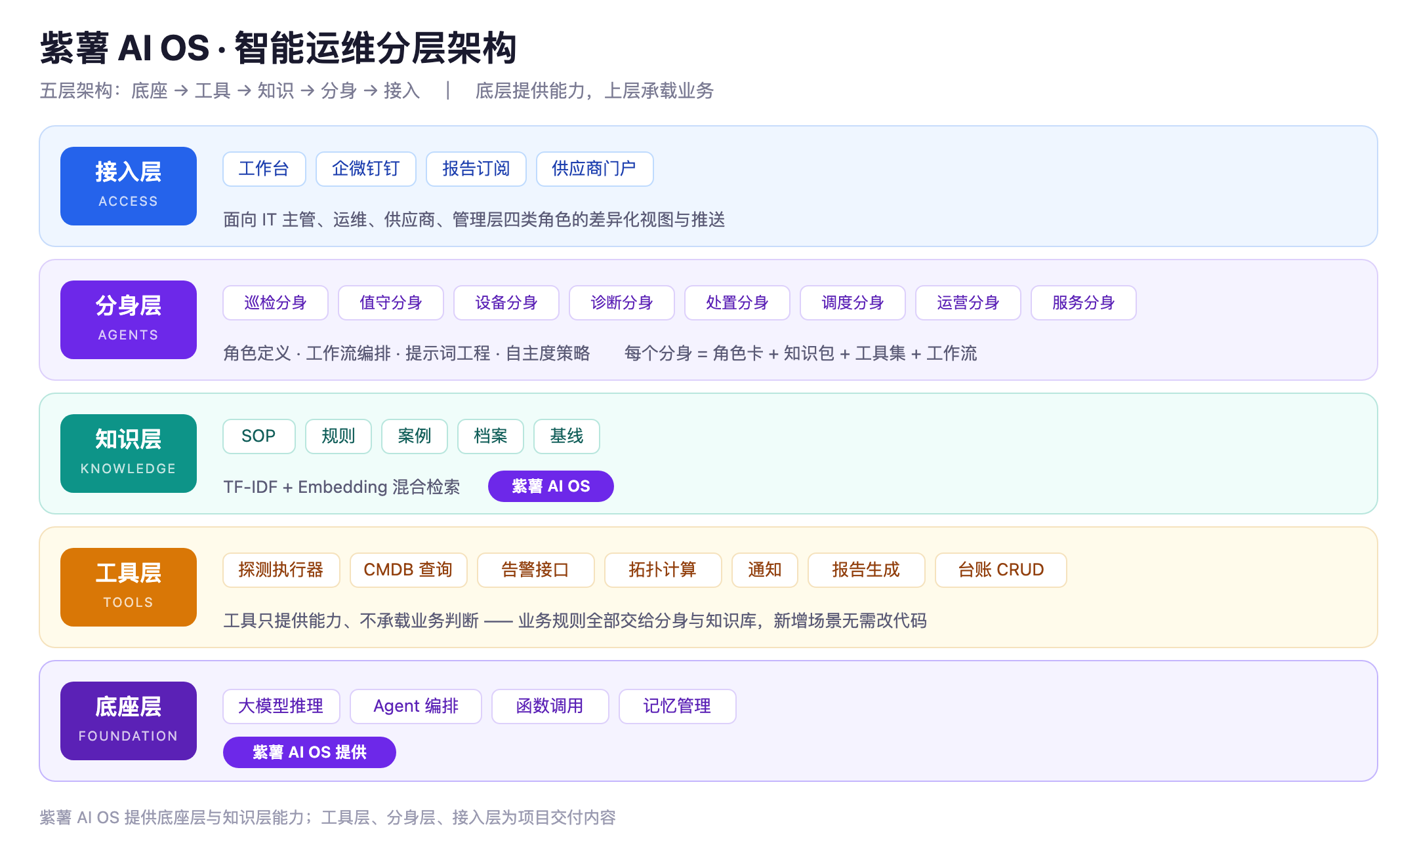Click the CMDB 查询 tag
1417x852 pixels.
coord(409,570)
